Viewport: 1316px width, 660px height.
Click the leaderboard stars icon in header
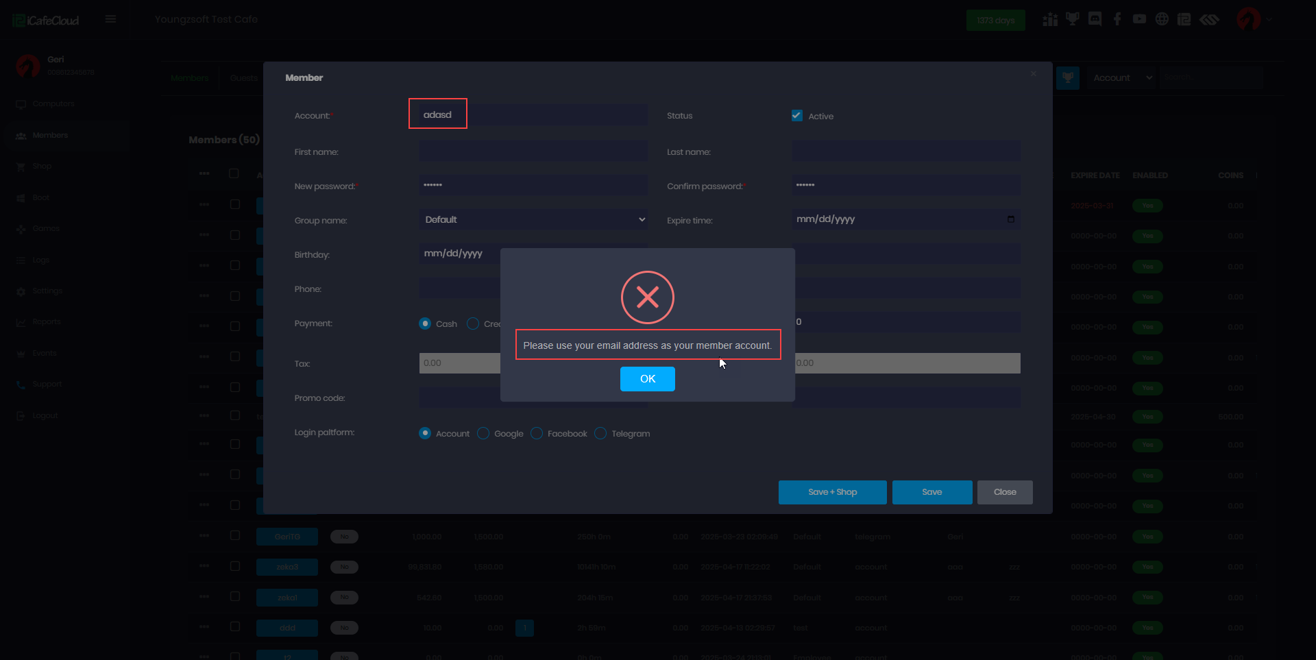click(1050, 19)
